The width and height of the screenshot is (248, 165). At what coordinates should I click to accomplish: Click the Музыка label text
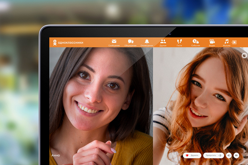(x=226, y=45)
